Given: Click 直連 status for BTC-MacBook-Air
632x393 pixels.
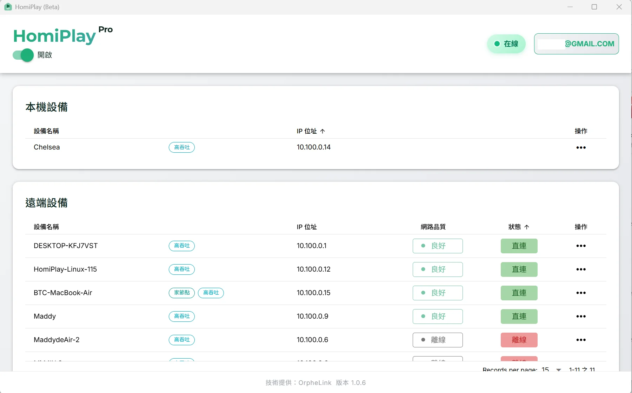Looking at the screenshot, I should pos(519,293).
